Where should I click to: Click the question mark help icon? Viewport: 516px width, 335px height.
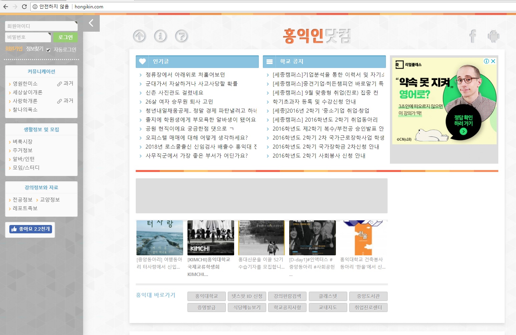(181, 36)
